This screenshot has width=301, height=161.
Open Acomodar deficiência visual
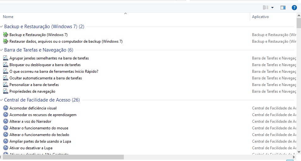tap(33, 108)
